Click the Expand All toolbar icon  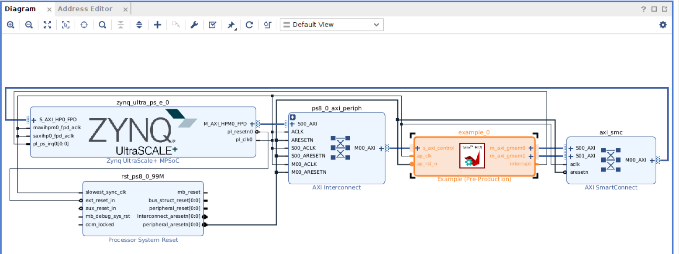click(x=139, y=25)
